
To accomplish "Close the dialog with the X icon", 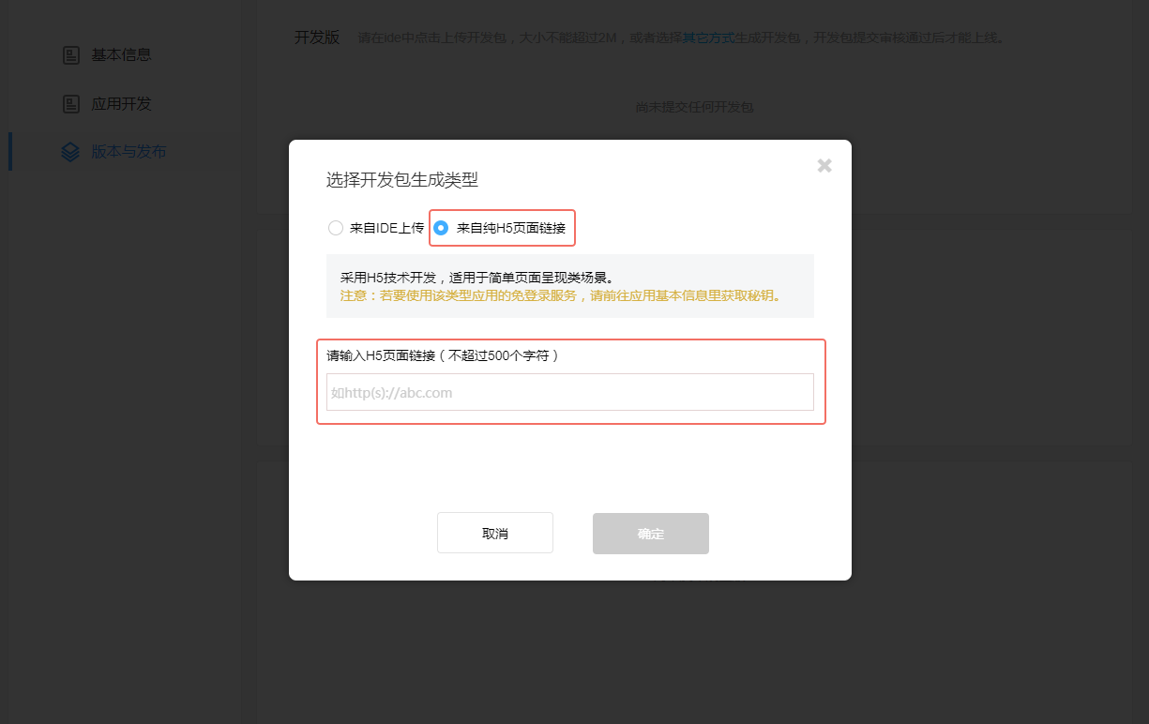I will coord(824,166).
